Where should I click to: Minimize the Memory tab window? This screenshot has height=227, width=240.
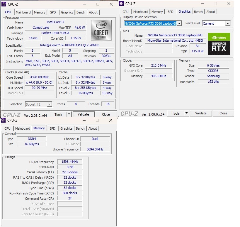click(84, 120)
